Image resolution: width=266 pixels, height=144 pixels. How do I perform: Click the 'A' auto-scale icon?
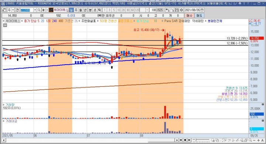click(262, 140)
